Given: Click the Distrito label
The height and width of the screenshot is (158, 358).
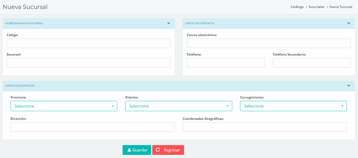Looking at the screenshot, I should 132,97.
